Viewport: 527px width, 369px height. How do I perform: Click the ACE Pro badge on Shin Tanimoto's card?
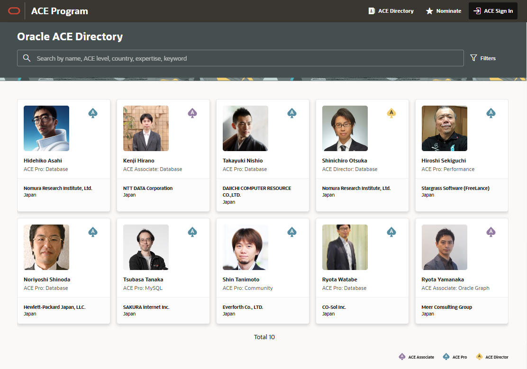(x=292, y=232)
